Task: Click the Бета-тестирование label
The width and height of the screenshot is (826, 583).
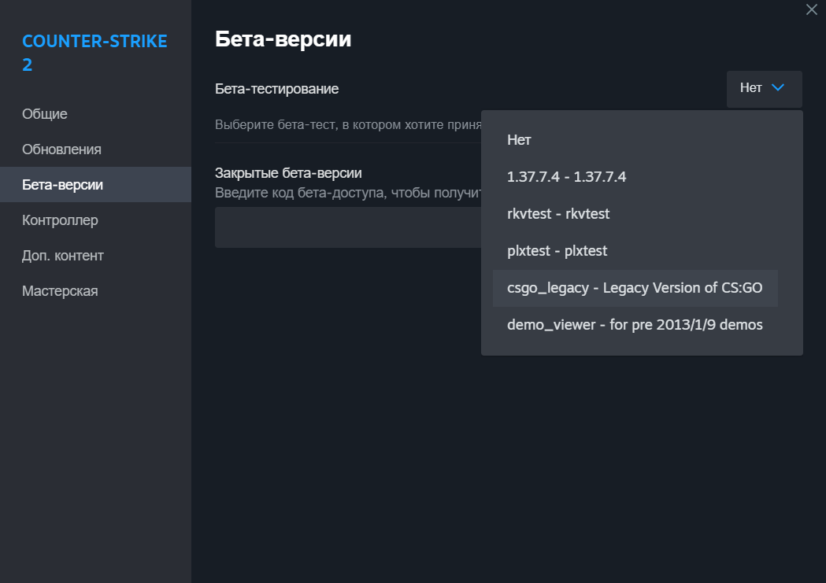Action: (x=276, y=89)
